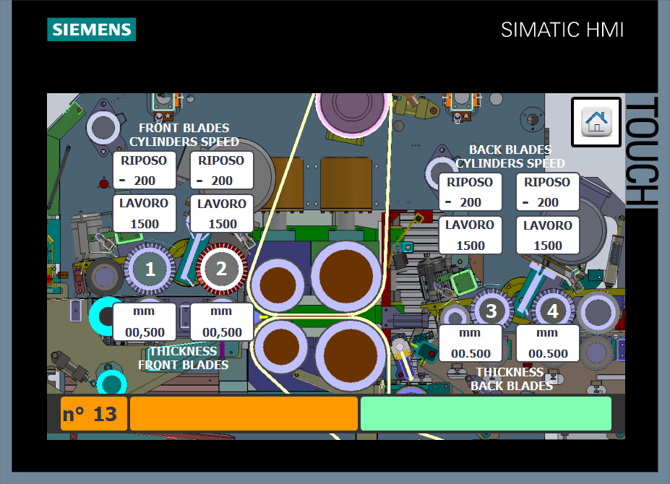Select back blade cylinder number 4
The width and height of the screenshot is (670, 484).
553,311
